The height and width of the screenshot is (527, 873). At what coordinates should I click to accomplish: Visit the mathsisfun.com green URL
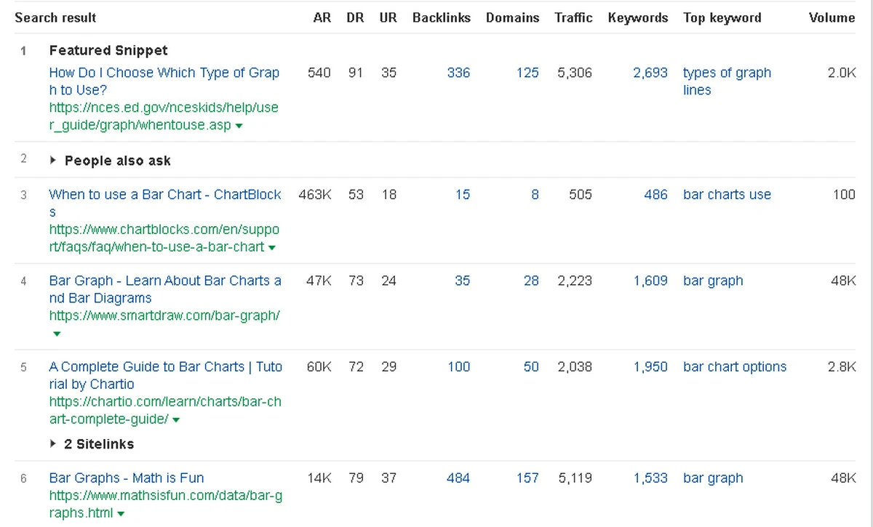[166, 504]
